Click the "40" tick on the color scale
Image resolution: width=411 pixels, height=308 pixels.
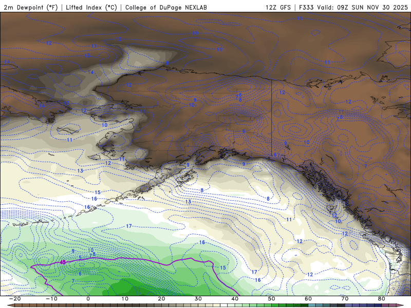235,299
